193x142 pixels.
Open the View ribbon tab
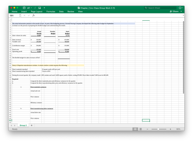(80, 12)
